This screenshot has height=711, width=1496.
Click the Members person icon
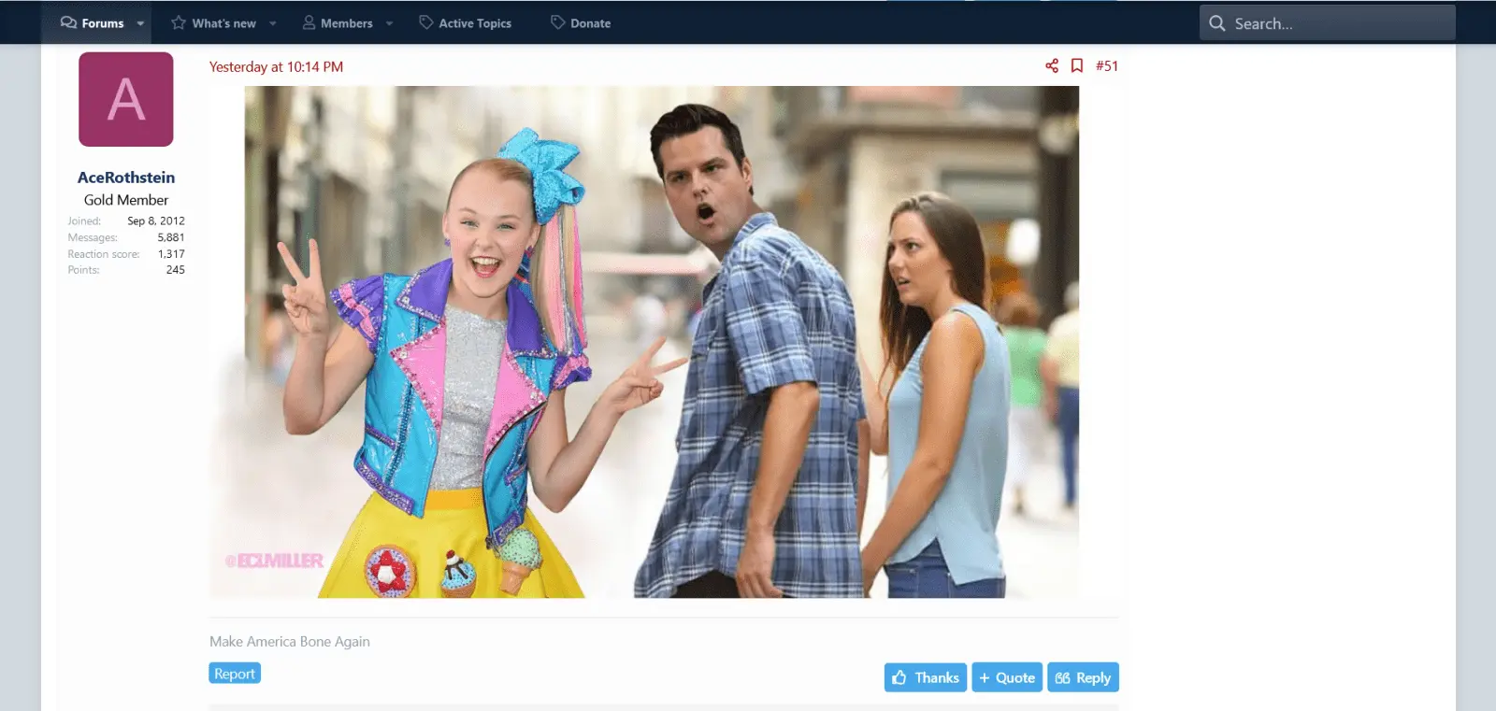click(x=309, y=22)
